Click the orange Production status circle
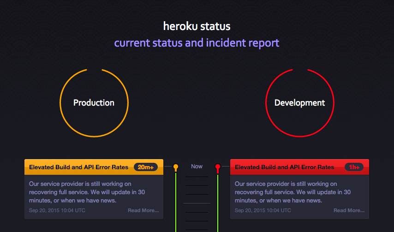The height and width of the screenshot is (232, 394). coord(94,103)
